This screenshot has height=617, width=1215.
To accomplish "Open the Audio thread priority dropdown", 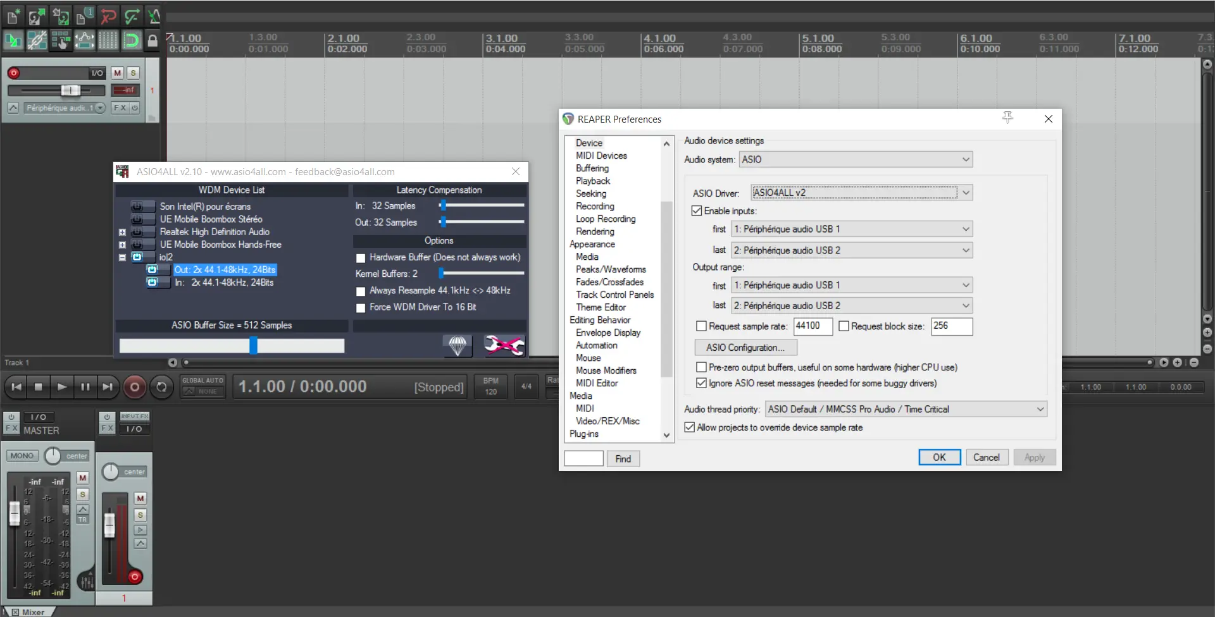I will click(906, 409).
